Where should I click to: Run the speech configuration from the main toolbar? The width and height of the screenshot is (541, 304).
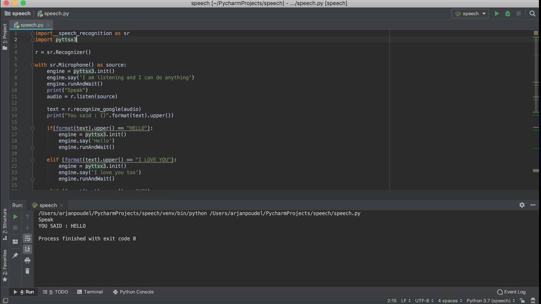coord(497,14)
